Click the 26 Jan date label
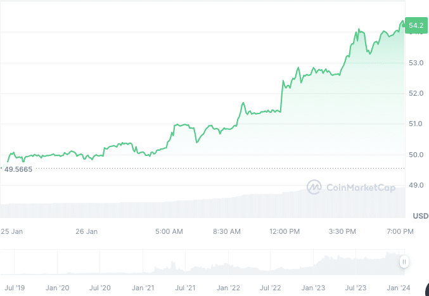Viewport: 429px width, 296px height. 86,231
